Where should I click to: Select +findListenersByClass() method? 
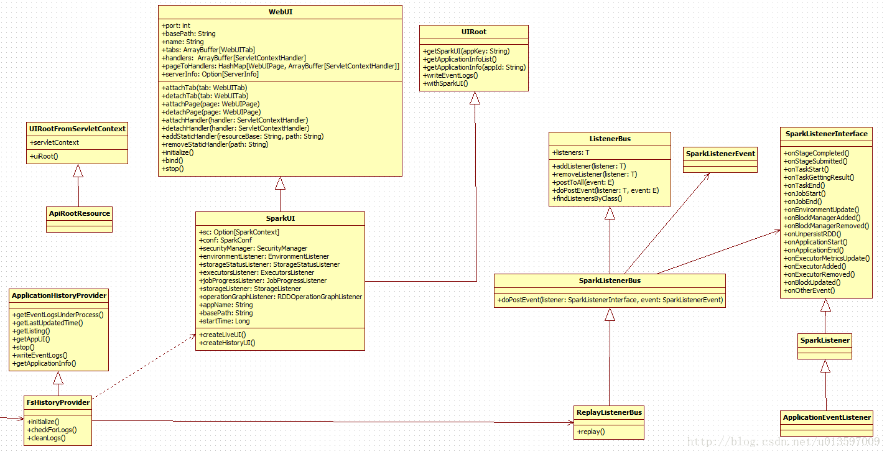pyautogui.click(x=587, y=198)
